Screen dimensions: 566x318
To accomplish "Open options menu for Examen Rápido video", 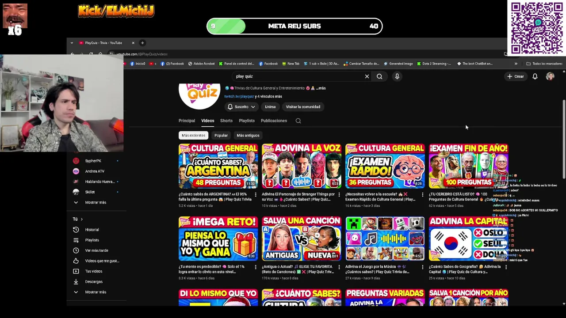I will pos(422,194).
